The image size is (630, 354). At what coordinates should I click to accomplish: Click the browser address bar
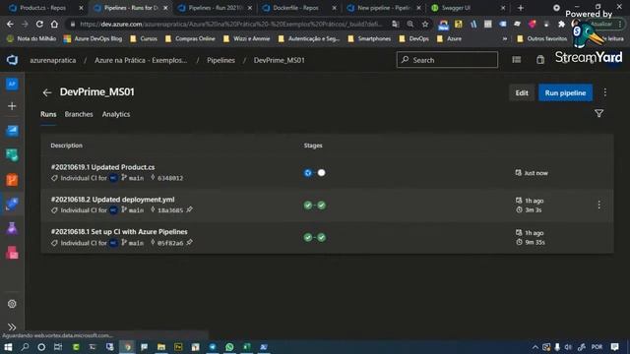pos(231,24)
